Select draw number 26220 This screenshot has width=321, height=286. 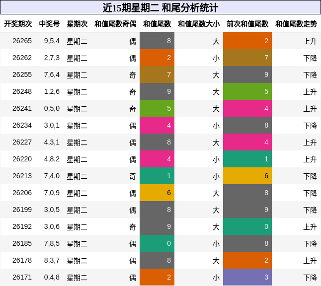[x=22, y=159]
